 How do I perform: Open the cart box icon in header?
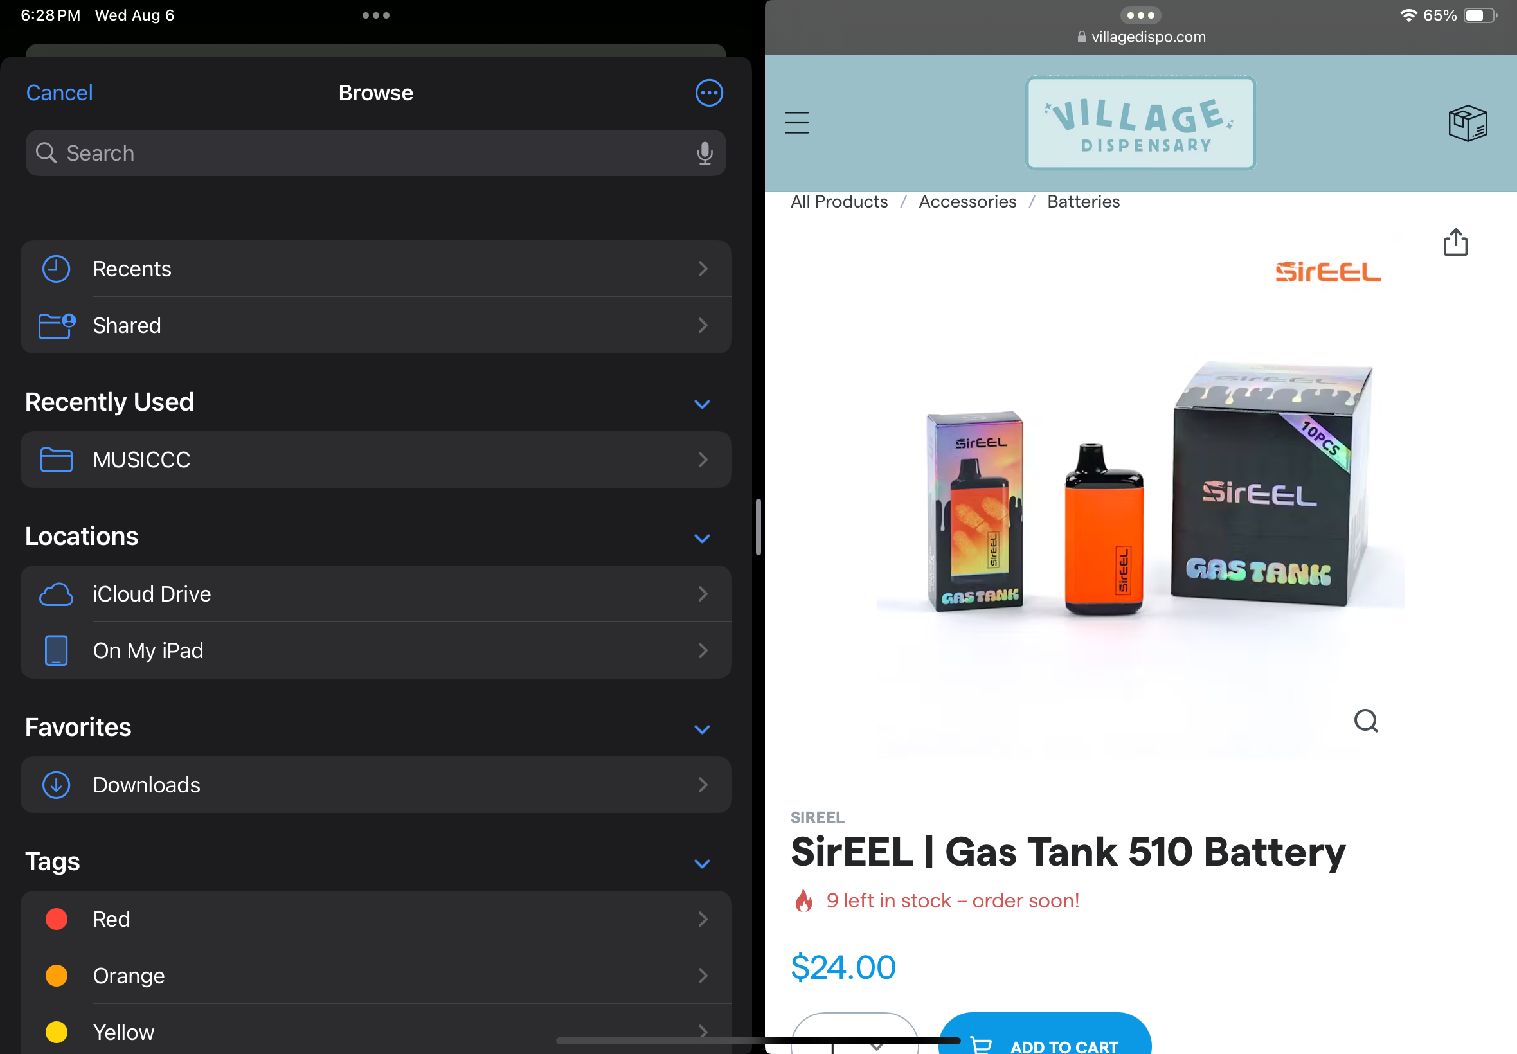coord(1467,123)
